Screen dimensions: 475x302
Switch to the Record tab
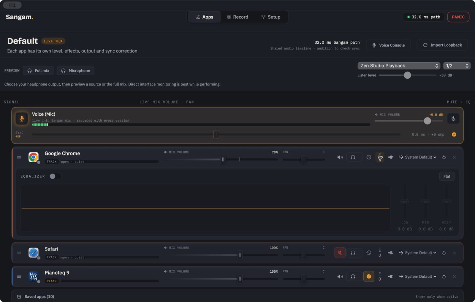click(237, 17)
